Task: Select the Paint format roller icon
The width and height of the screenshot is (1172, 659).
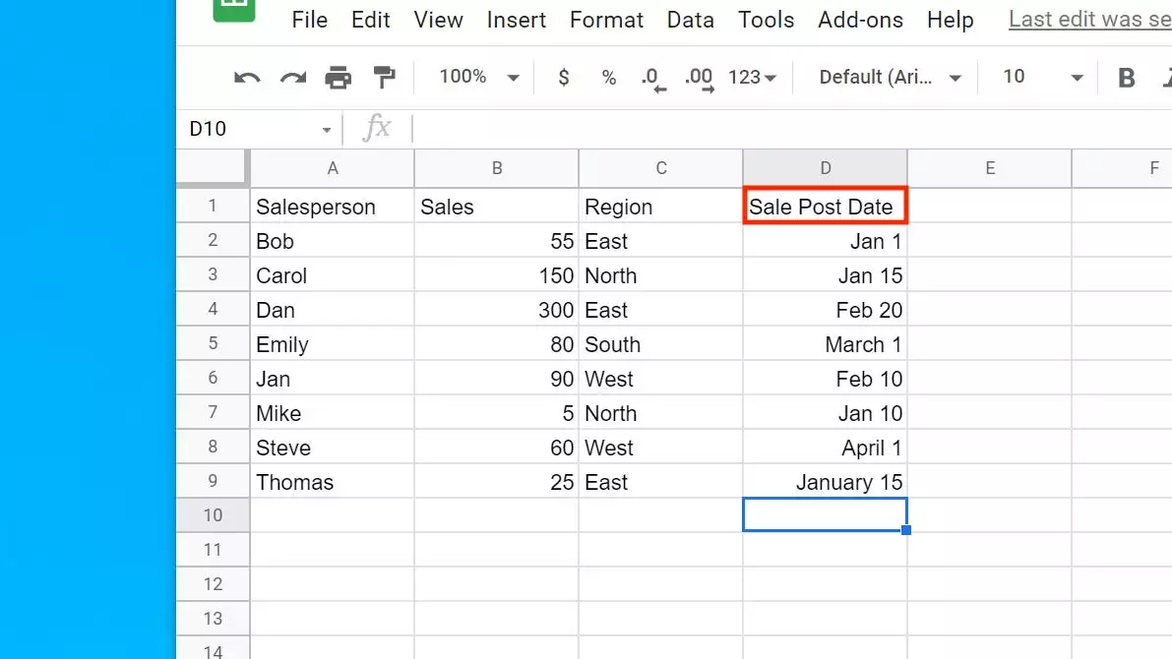Action: pyautogui.click(x=384, y=78)
